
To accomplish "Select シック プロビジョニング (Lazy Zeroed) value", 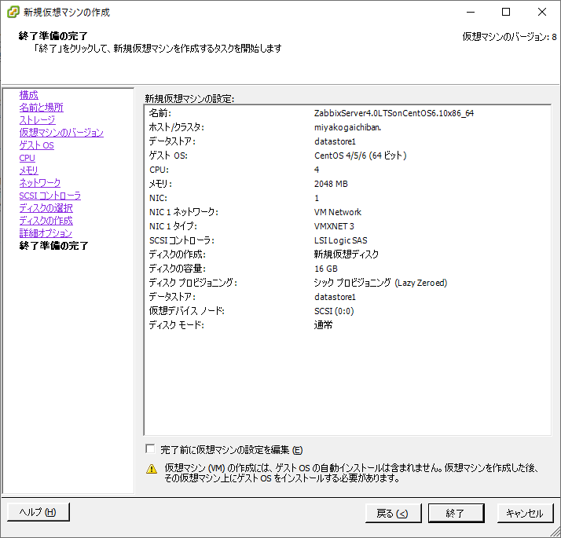I will [380, 283].
